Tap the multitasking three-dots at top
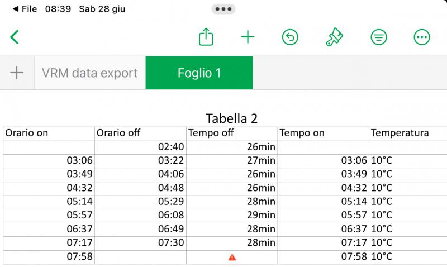The height and width of the screenshot is (267, 447). point(223,9)
